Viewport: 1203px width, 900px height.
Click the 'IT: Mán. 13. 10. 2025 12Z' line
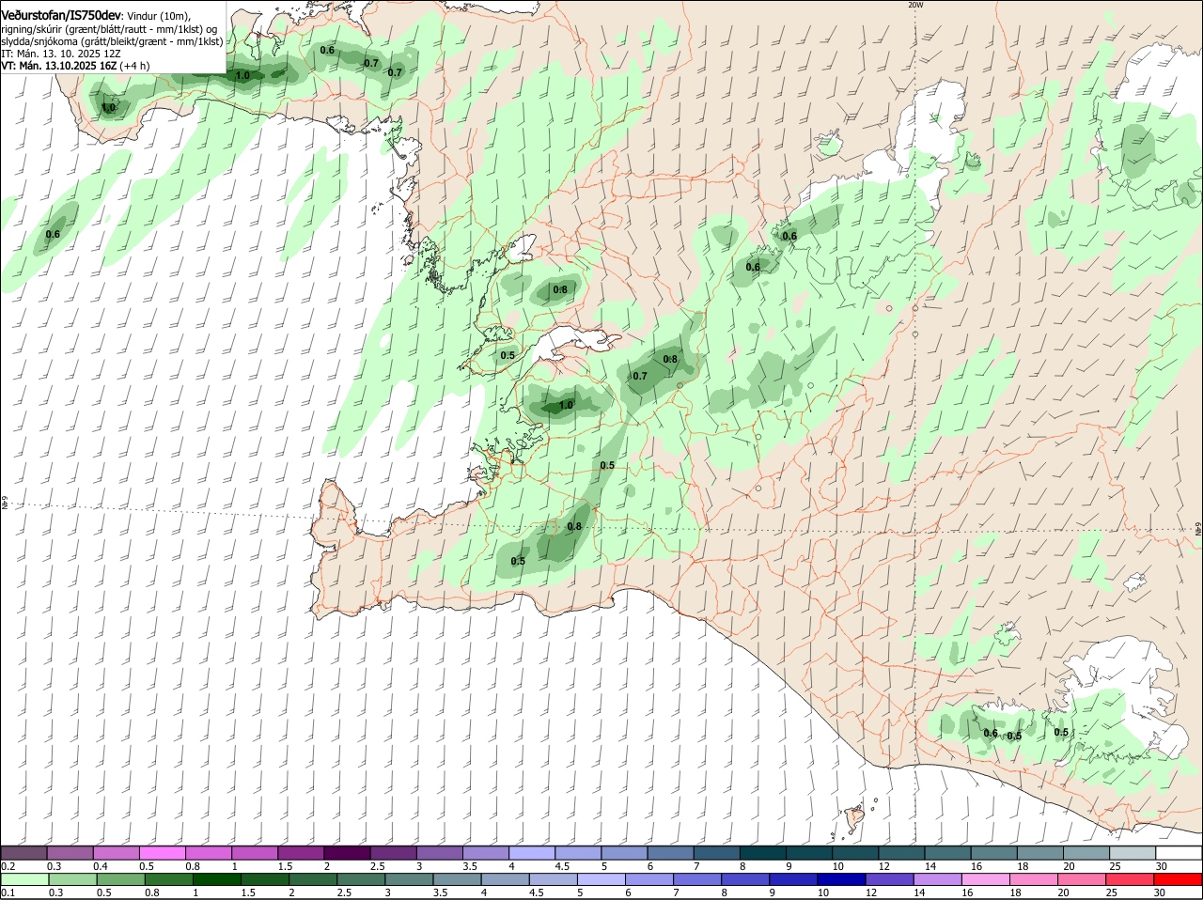61,54
